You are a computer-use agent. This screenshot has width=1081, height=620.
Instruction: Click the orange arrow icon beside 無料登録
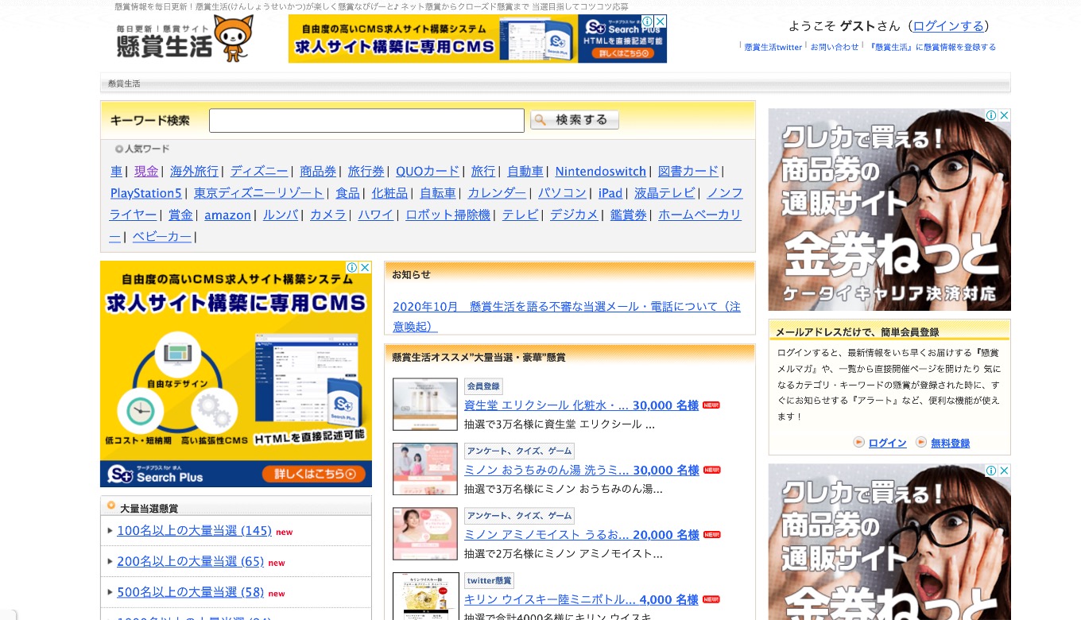(920, 442)
